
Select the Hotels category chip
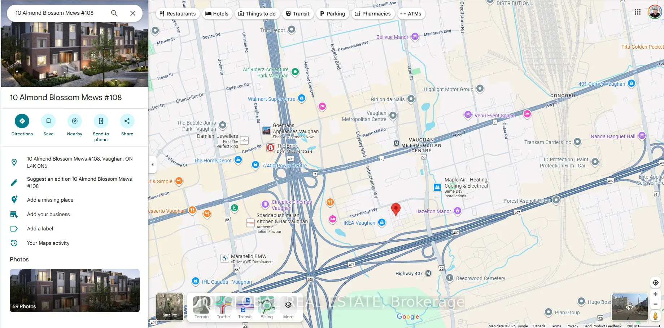(x=217, y=14)
